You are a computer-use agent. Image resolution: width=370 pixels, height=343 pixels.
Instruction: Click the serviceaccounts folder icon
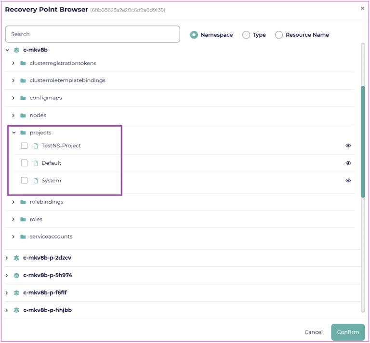point(23,237)
